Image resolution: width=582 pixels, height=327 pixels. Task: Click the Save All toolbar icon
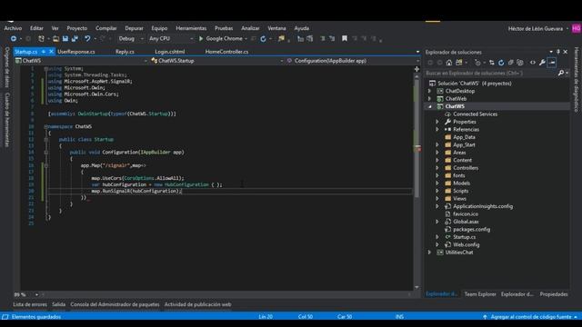75,38
